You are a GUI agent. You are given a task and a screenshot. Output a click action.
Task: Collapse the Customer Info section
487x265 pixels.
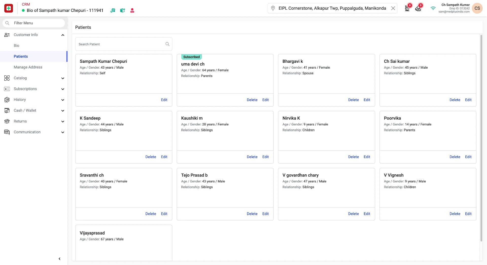[63, 35]
